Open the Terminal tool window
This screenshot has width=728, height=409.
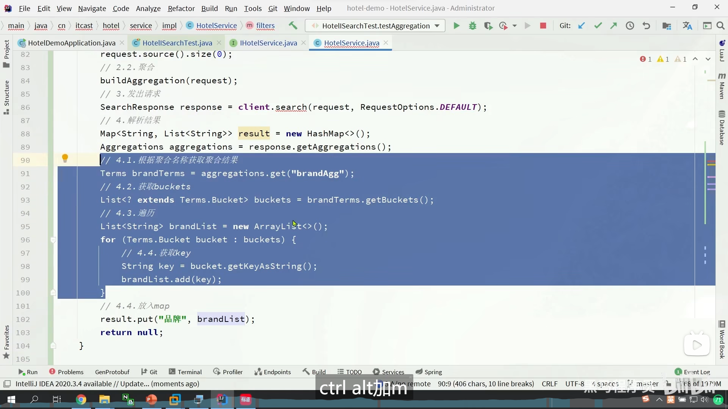(x=185, y=372)
